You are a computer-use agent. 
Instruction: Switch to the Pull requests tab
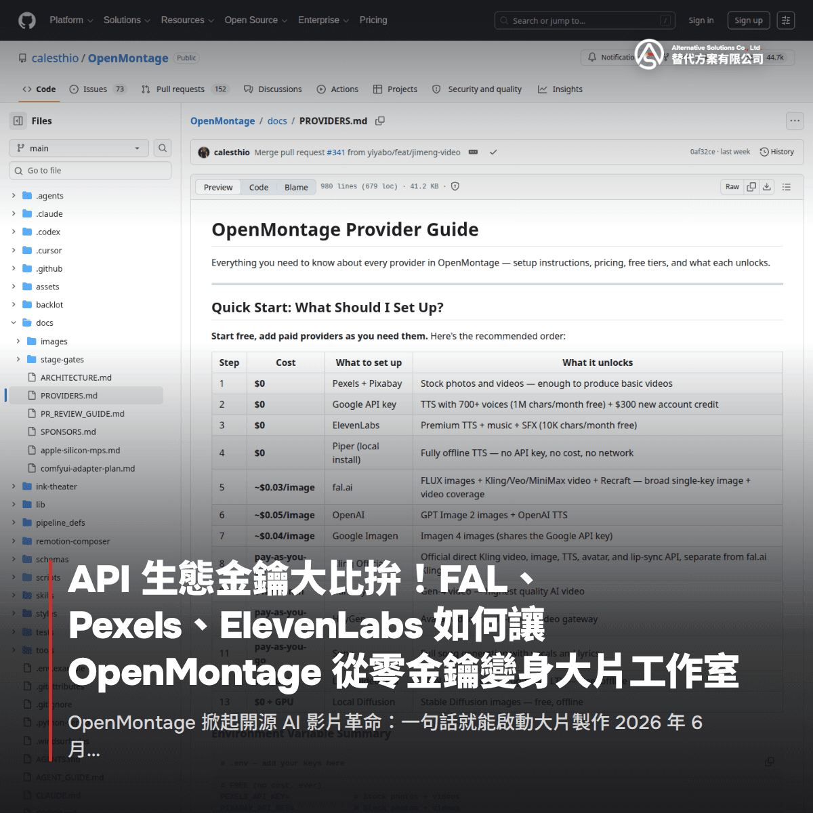[185, 89]
